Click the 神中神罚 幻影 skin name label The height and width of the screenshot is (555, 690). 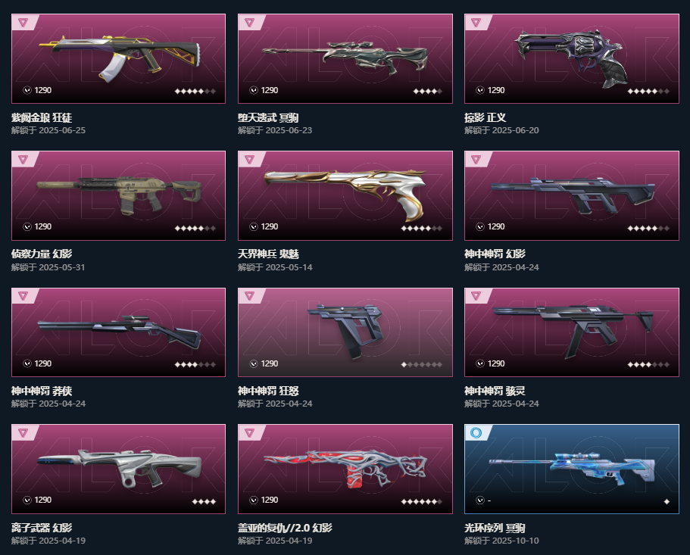pos(495,254)
